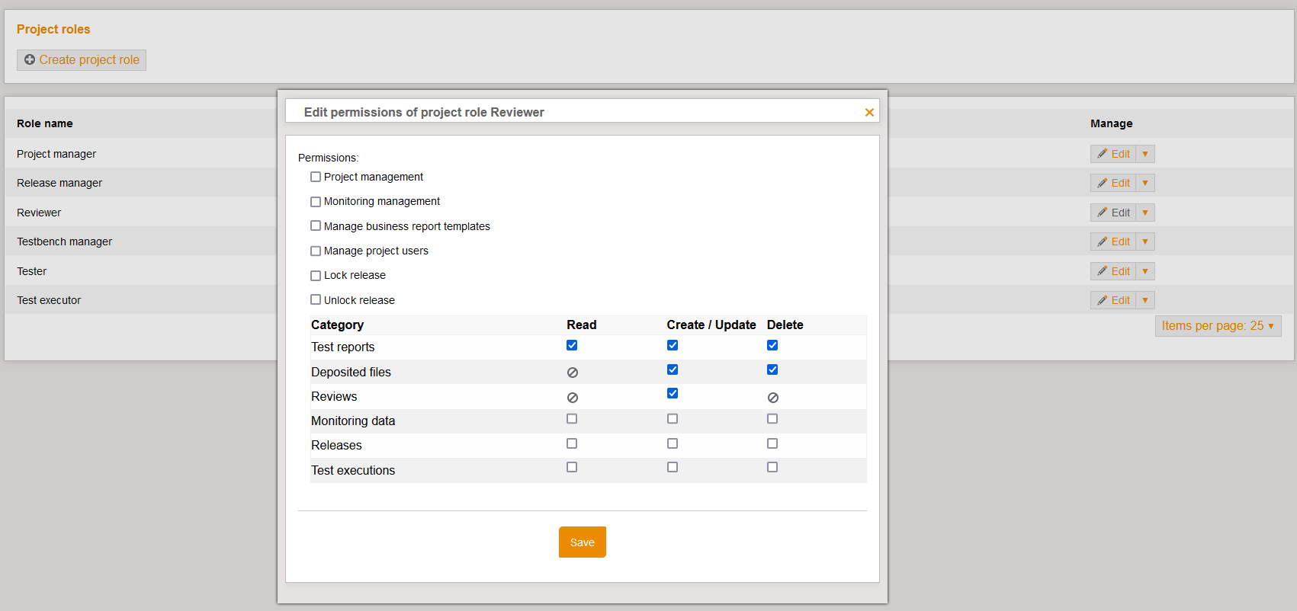1297x611 pixels.
Task: Click the pencil Edit icon for Tester
Action: click(x=1103, y=271)
